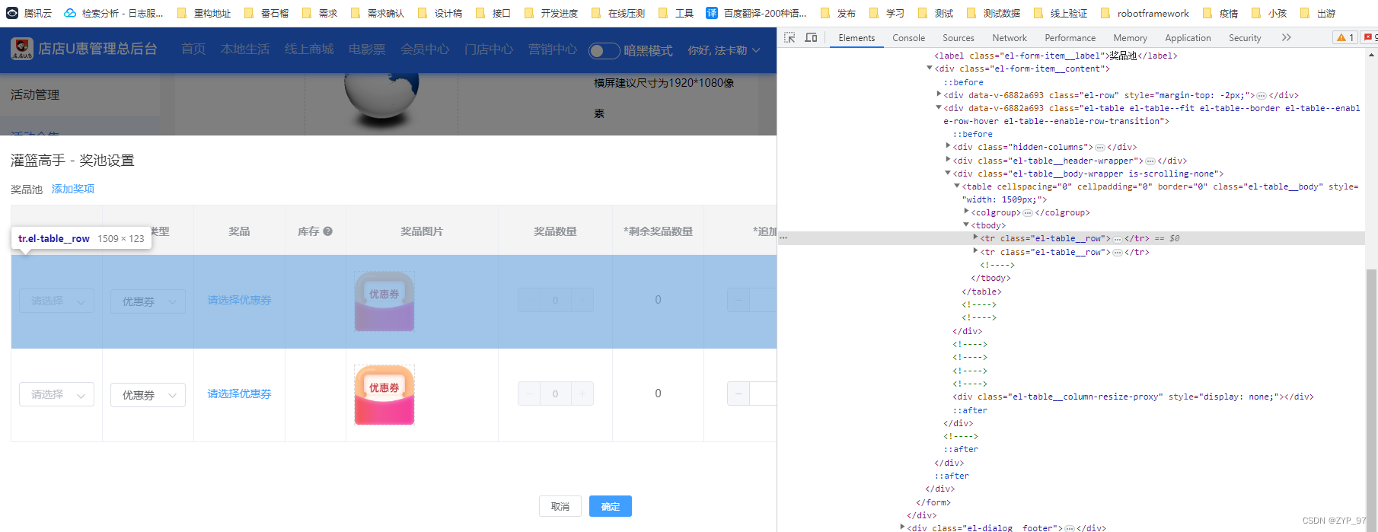Open the warnings count badge in DevTools
Viewport: 1378px width, 532px height.
pos(1345,37)
